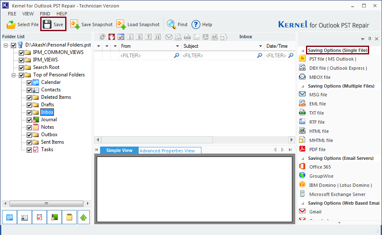Click the PDF export icon in list toolbar
Viewport: 382px width, 235px height.
click(x=206, y=37)
